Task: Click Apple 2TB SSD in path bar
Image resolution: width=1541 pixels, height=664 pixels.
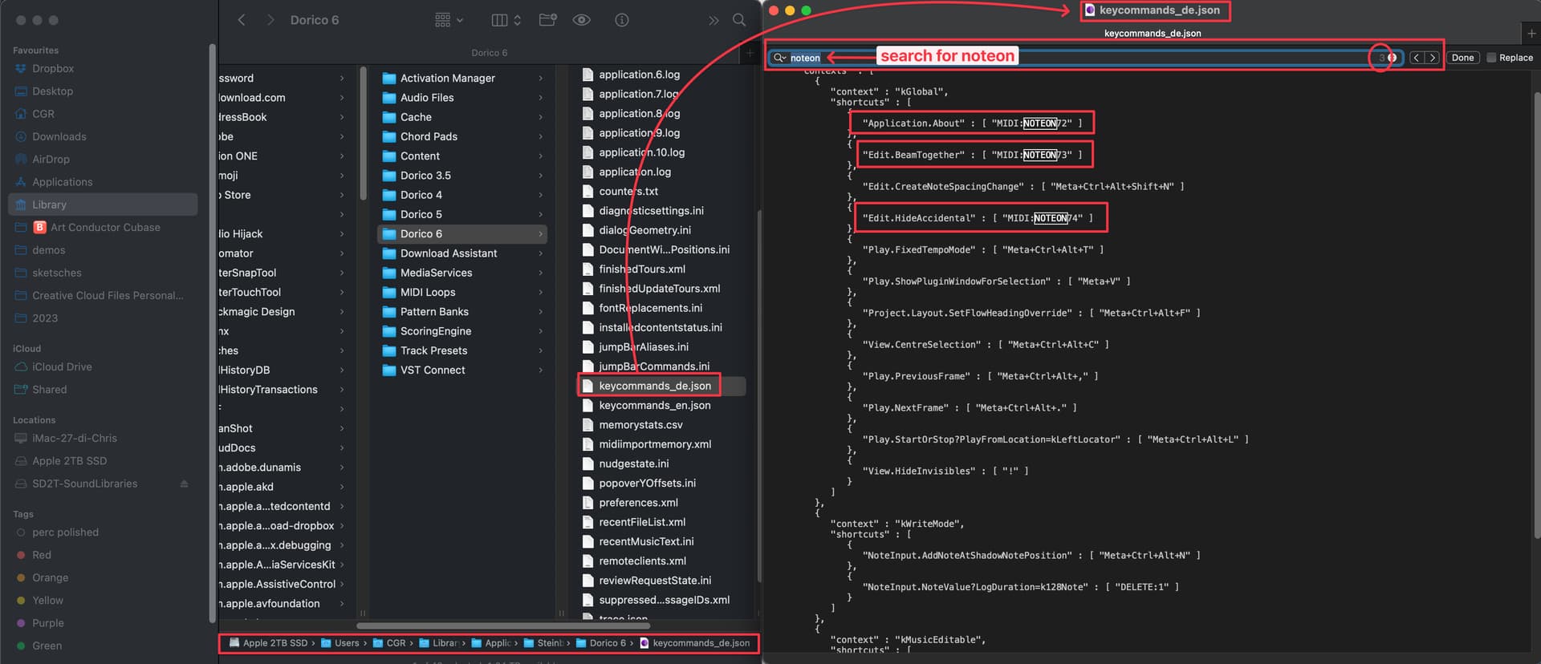Action: [x=268, y=643]
